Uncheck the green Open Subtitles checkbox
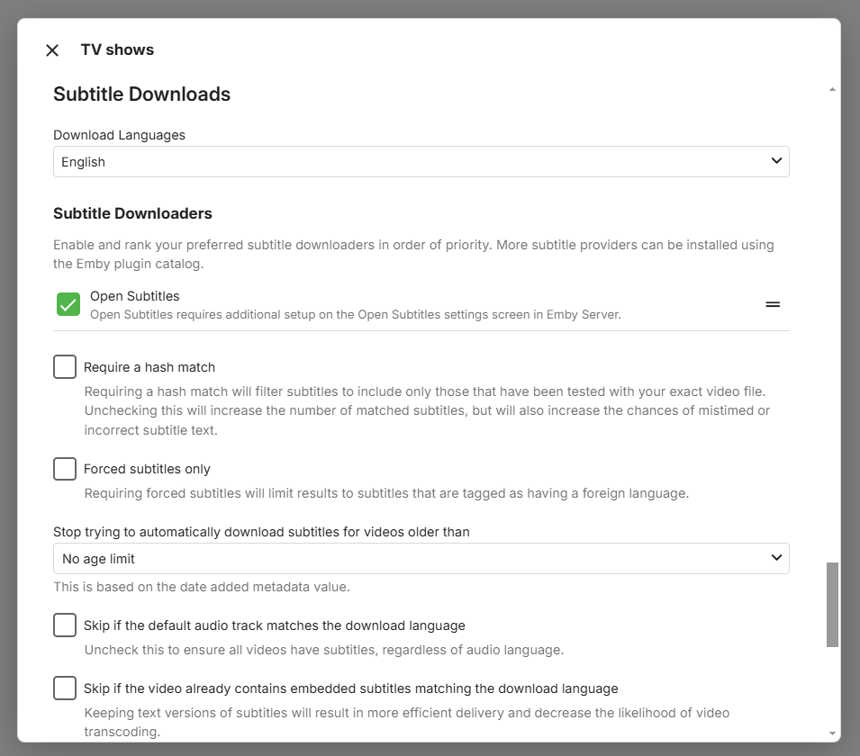This screenshot has height=756, width=860. (68, 304)
